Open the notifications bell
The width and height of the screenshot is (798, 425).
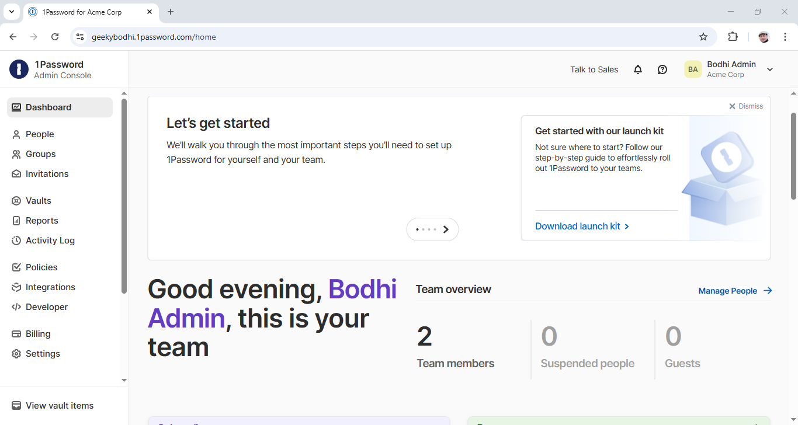pos(638,69)
